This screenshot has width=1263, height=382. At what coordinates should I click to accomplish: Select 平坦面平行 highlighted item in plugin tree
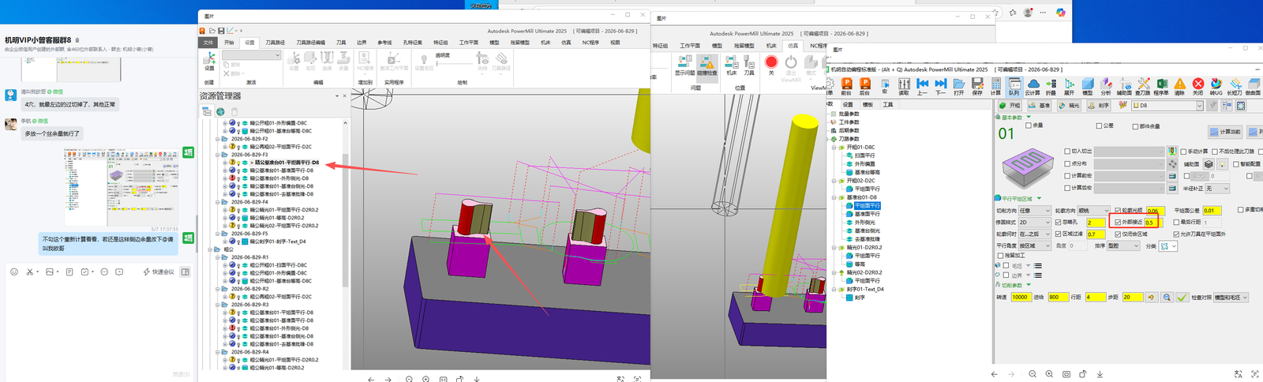[868, 205]
